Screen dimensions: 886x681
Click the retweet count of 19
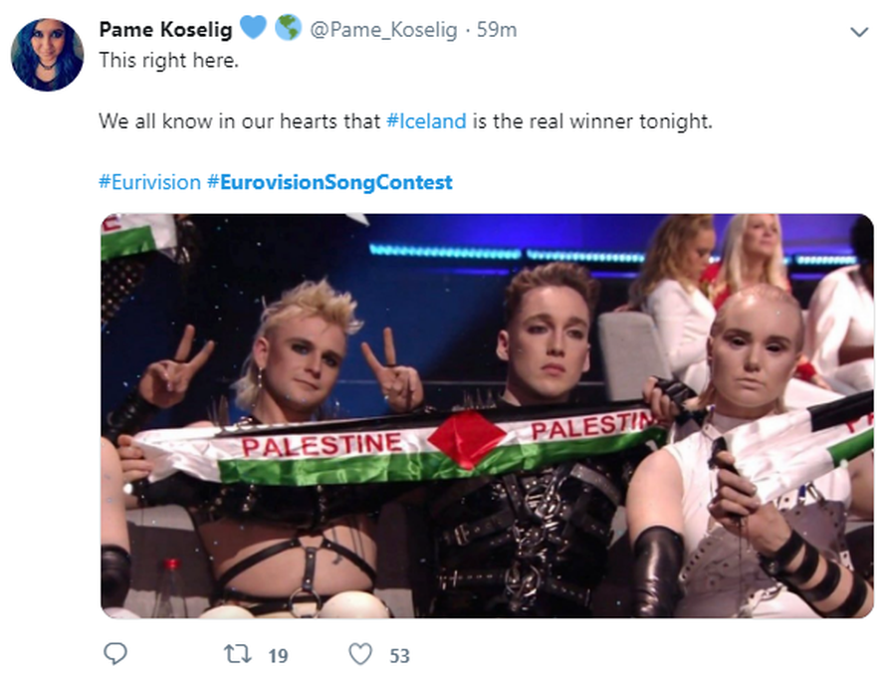click(x=278, y=655)
